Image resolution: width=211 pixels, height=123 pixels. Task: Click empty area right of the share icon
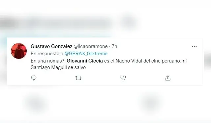point(186,78)
